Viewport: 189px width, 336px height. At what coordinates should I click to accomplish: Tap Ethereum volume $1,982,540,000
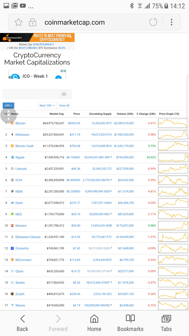(x=124, y=135)
